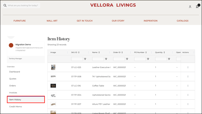Click the VELLORA LIVINGS logo
This screenshot has height=114, width=202.
pos(113,5)
